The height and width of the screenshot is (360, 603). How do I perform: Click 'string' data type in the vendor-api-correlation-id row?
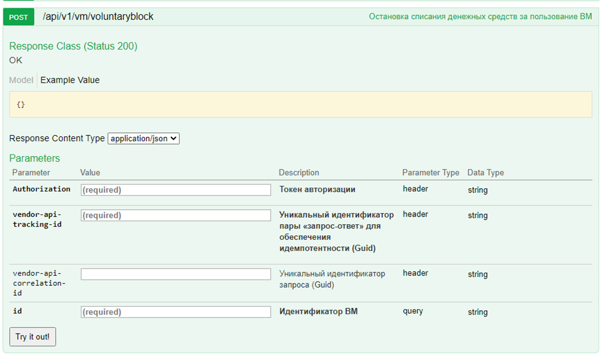pyautogui.click(x=478, y=274)
